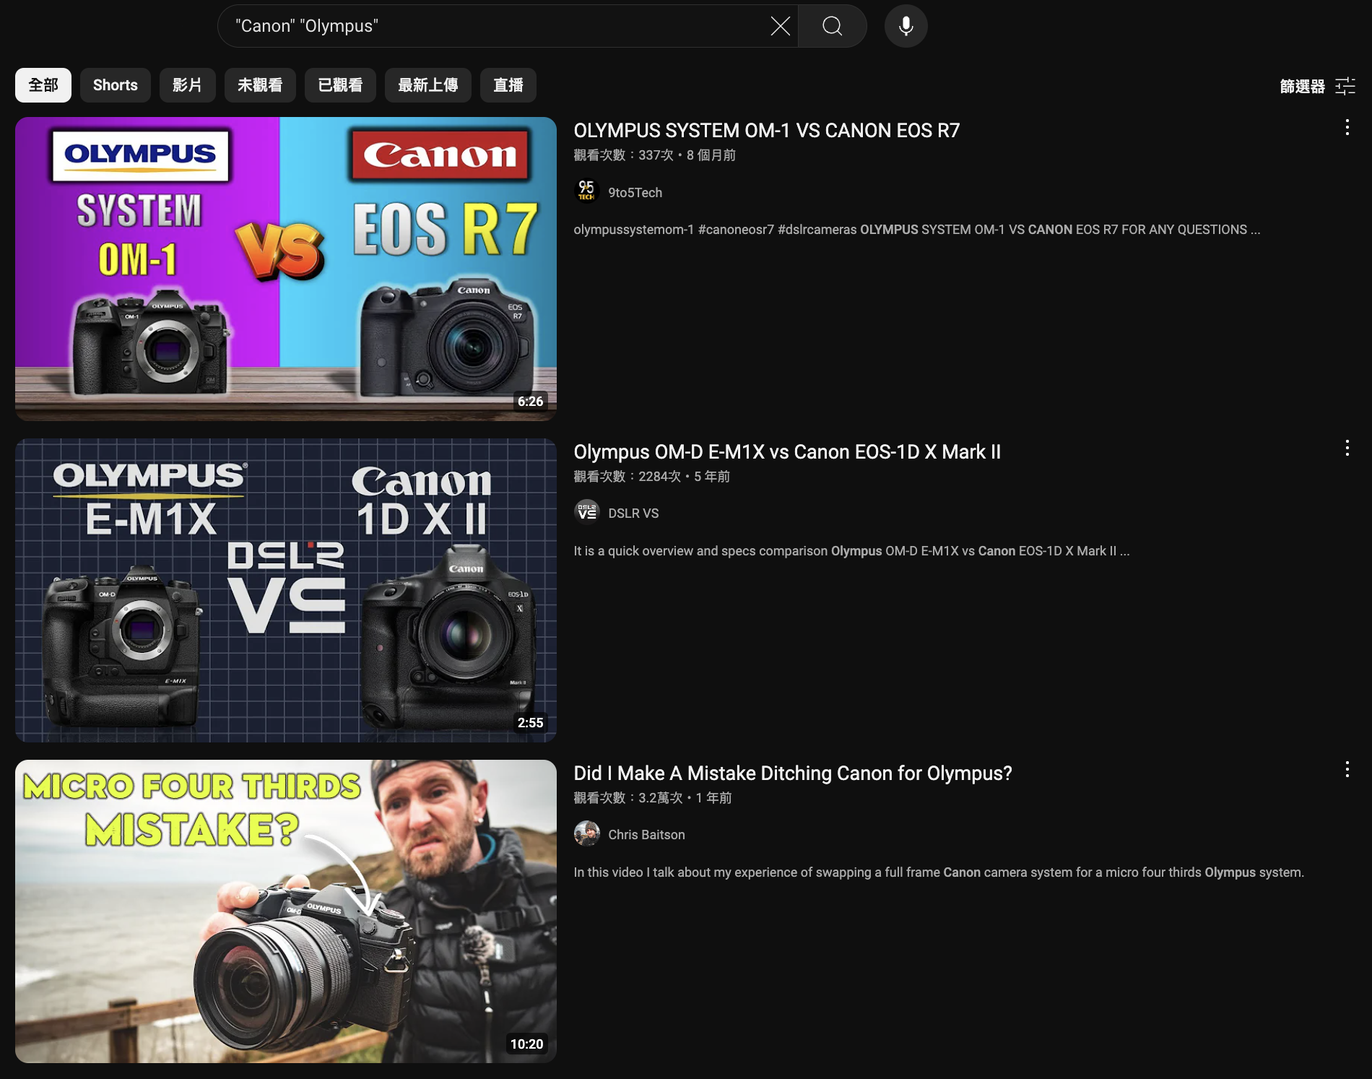Open the filter sliders icon
Viewport: 1372px width, 1079px height.
point(1345,86)
